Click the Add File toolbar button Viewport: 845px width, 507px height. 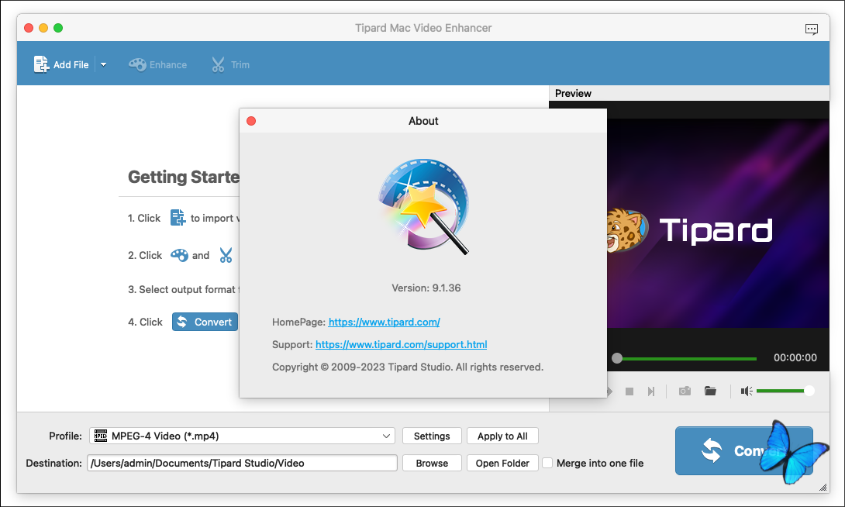coord(61,64)
